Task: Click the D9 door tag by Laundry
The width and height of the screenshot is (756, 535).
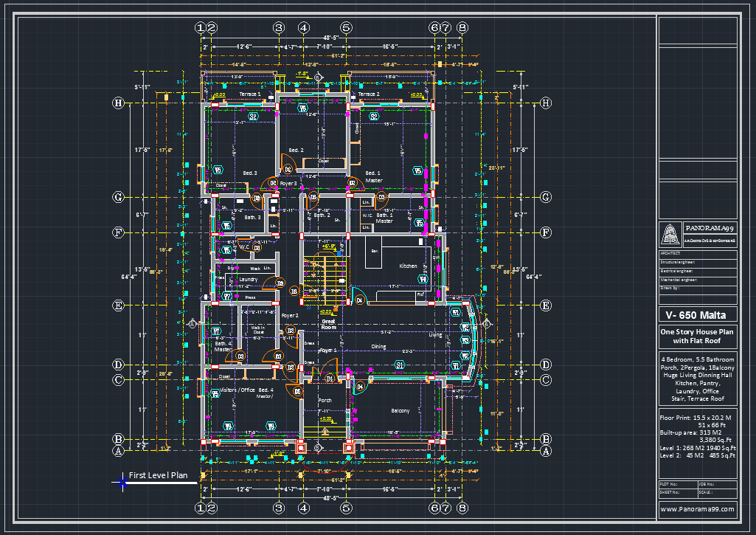Action: point(280,283)
